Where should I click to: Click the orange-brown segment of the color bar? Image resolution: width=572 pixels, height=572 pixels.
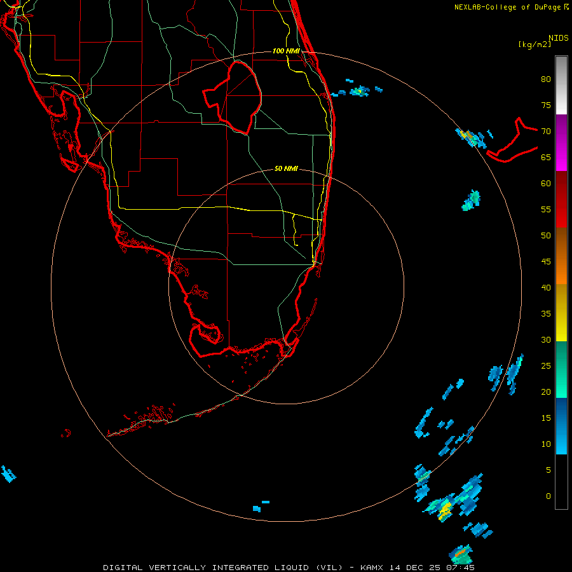561,255
